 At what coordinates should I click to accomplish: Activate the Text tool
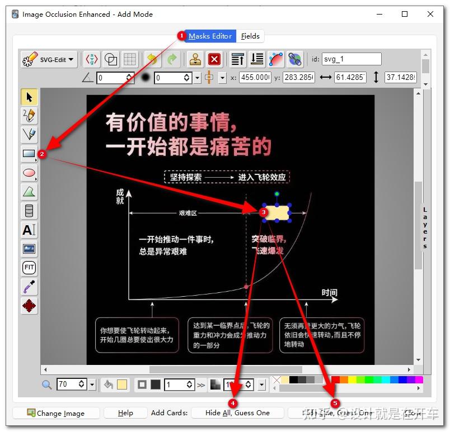tap(29, 230)
